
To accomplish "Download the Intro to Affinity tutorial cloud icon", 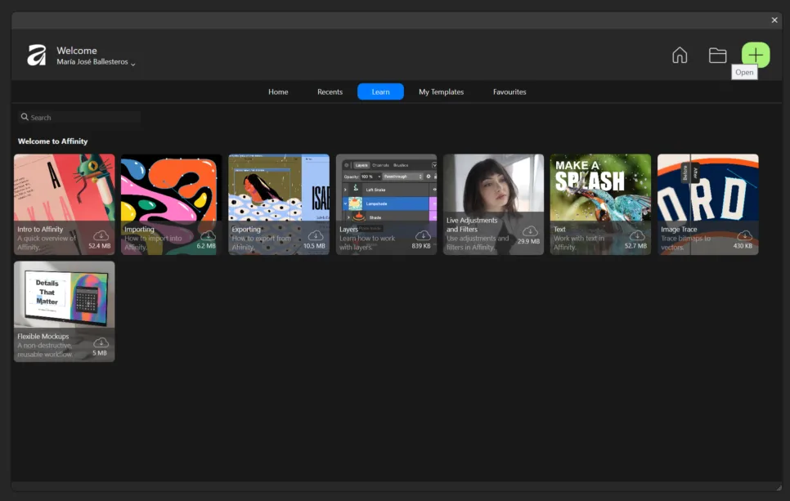I will point(101,235).
